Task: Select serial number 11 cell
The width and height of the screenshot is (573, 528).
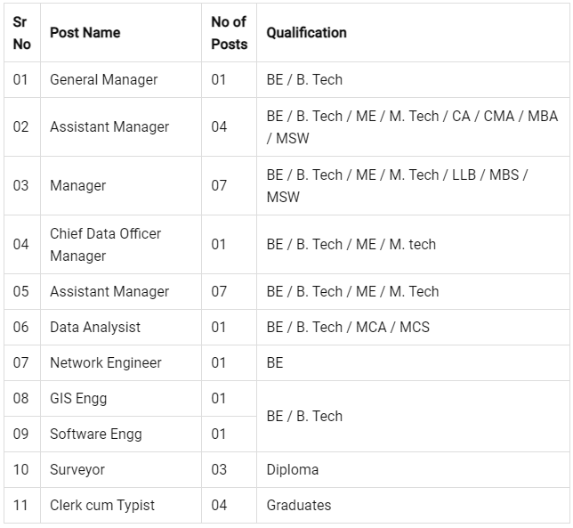Action: (x=20, y=506)
